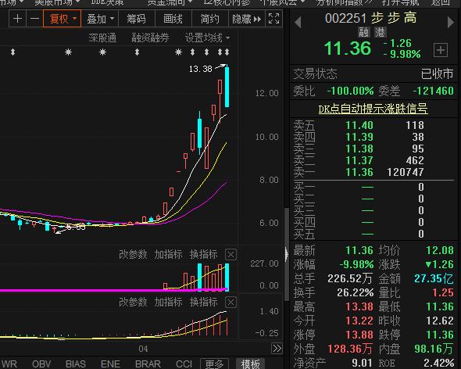Click 换手 value 26.22%
461x369 pixels.
(x=356, y=292)
